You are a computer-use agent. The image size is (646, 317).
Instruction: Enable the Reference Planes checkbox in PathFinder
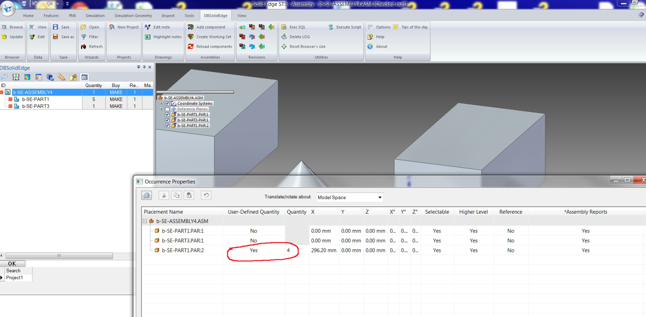167,109
